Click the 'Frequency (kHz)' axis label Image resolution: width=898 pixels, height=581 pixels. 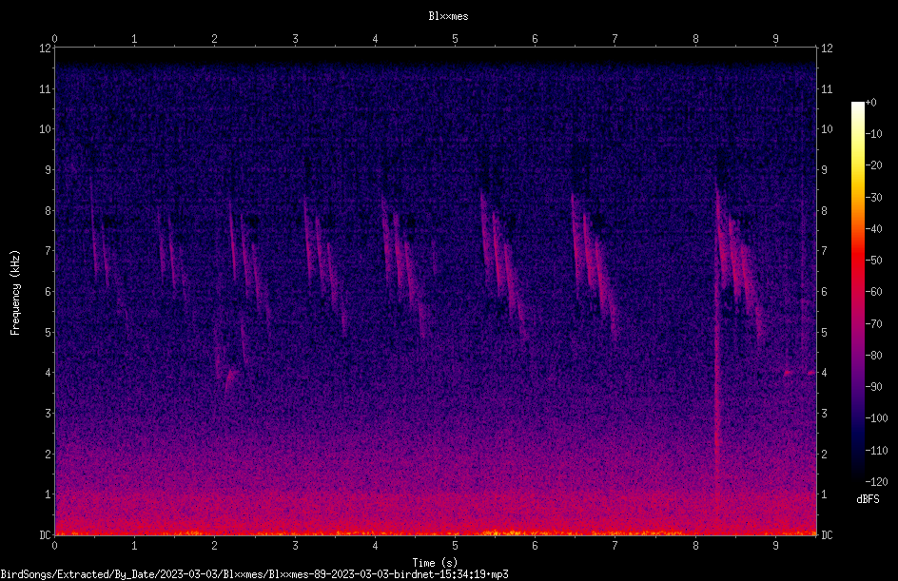click(15, 293)
